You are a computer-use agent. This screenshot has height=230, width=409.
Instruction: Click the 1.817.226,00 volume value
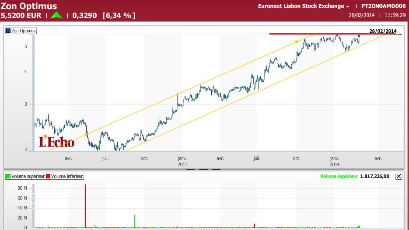(375, 177)
